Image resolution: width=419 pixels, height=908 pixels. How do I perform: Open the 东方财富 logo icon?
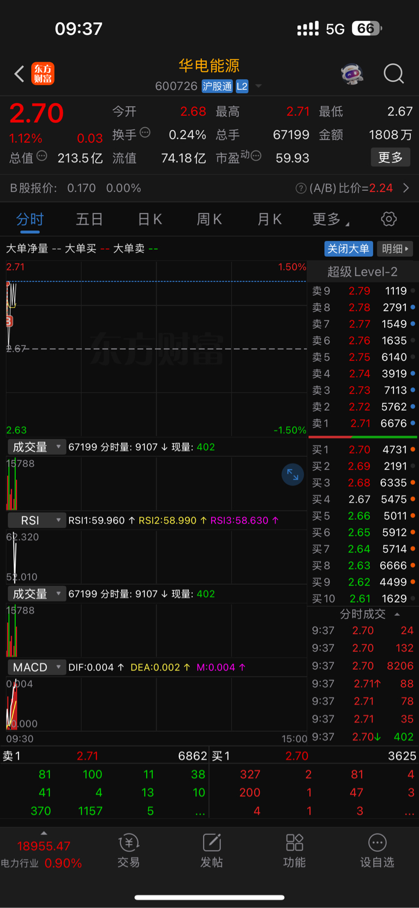[43, 74]
